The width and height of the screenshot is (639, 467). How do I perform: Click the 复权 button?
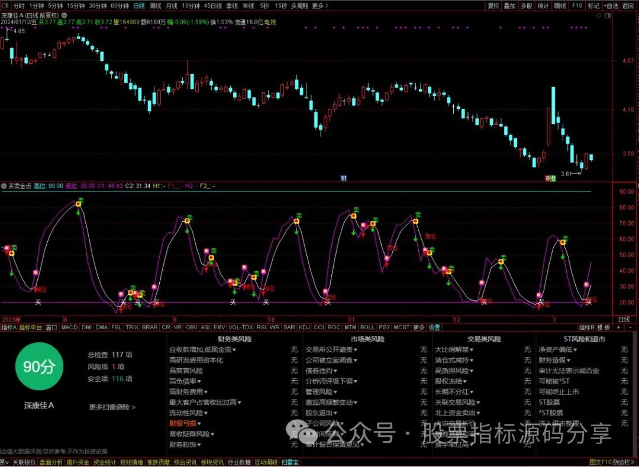493,6
